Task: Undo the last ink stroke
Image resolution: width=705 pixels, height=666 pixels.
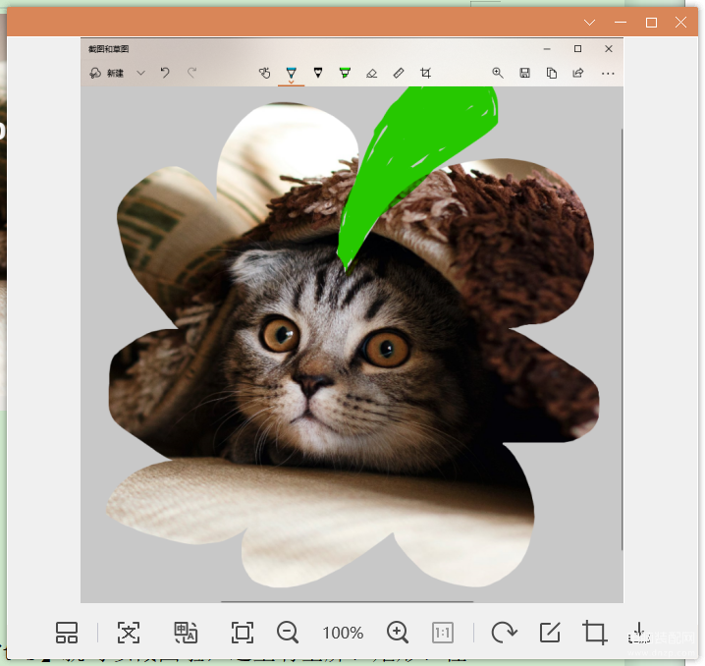Action: (165, 73)
